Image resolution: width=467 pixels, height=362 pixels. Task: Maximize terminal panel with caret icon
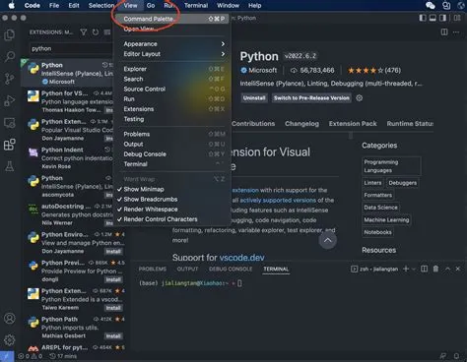(x=447, y=269)
